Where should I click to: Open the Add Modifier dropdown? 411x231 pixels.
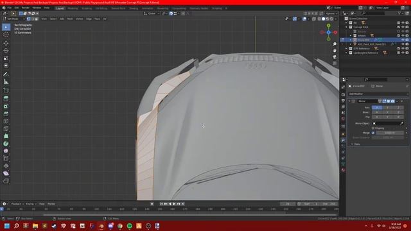378,94
